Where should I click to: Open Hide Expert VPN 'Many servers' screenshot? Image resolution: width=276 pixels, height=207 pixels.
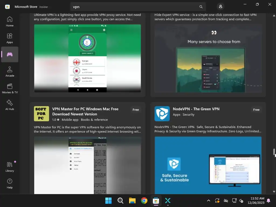coord(208,58)
